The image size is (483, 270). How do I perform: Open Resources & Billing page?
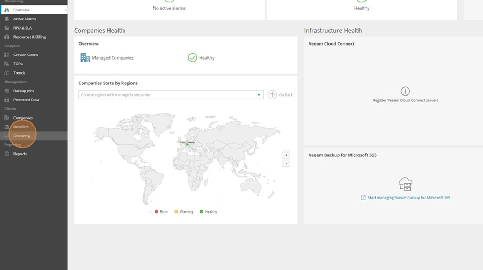tap(30, 37)
